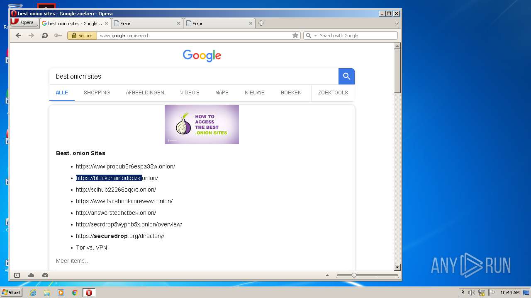Open the search engine dropdown arrow
This screenshot has height=298, width=531.
315,36
